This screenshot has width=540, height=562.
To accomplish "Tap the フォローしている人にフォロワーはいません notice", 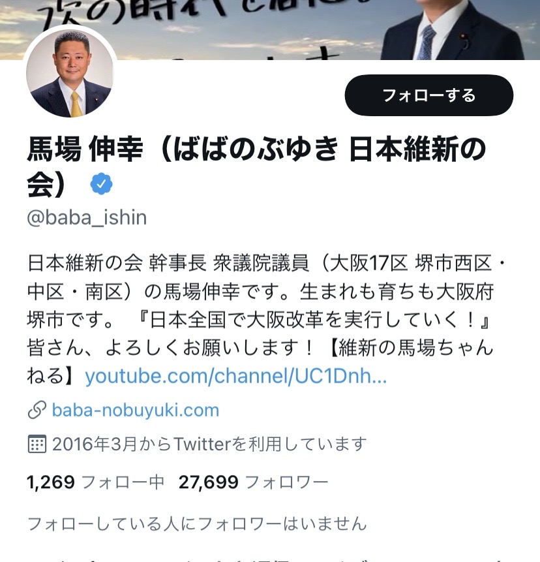I will (x=198, y=523).
